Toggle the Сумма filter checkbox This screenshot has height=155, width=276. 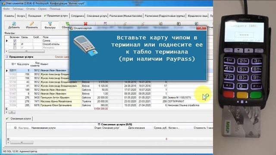point(15,41)
